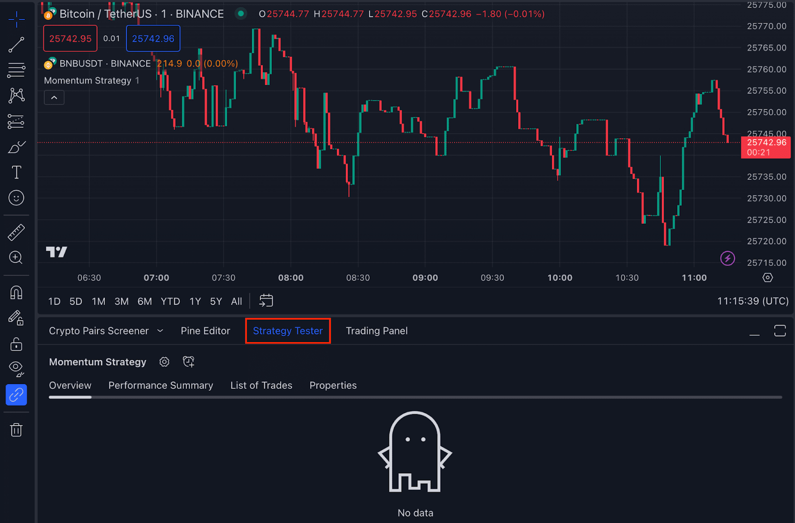Toggle the drawings sync link button

[x=16, y=395]
